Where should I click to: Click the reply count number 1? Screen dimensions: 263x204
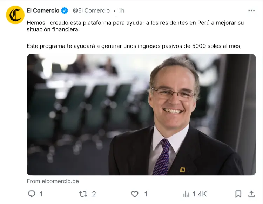41,194
